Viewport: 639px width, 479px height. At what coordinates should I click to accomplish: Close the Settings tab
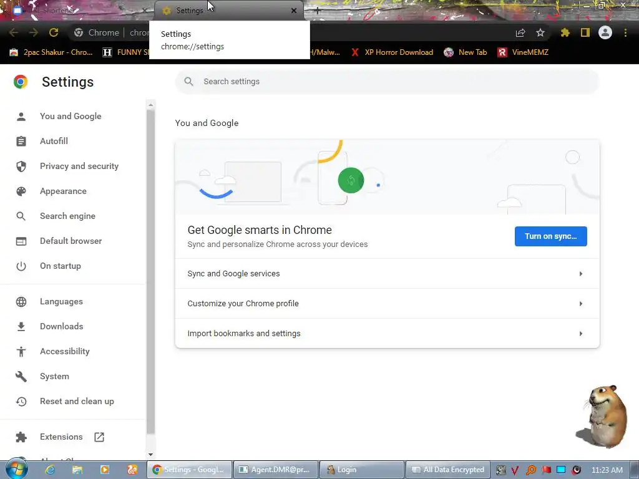click(x=294, y=11)
